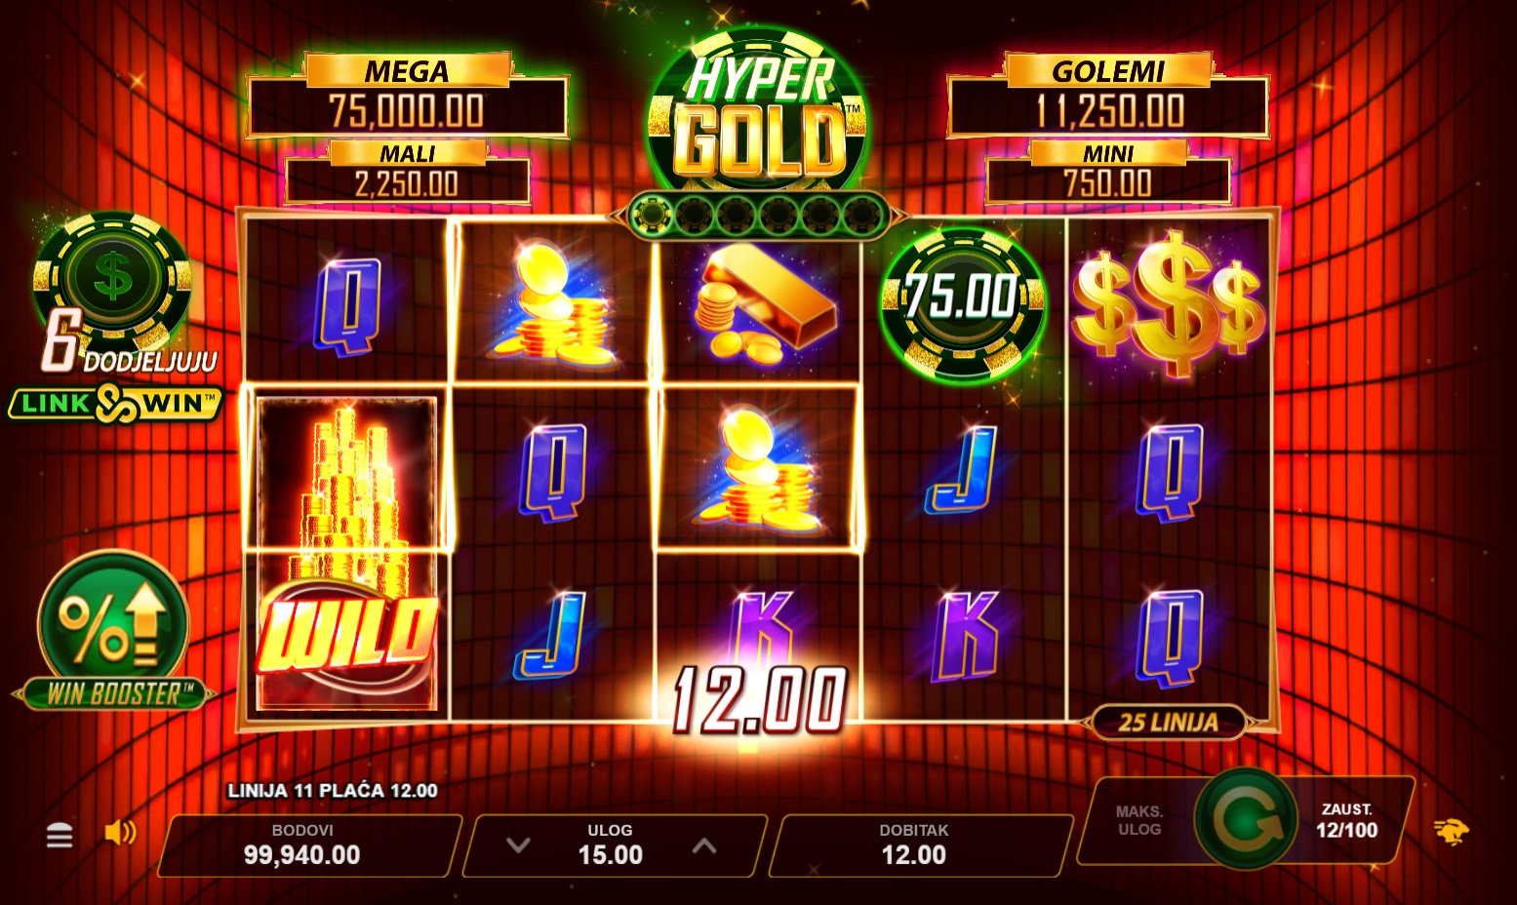Click the Maks. Ulog button

[1139, 820]
